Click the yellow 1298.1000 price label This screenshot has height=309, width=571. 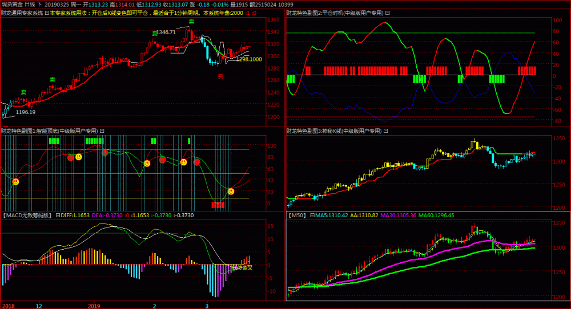point(249,59)
